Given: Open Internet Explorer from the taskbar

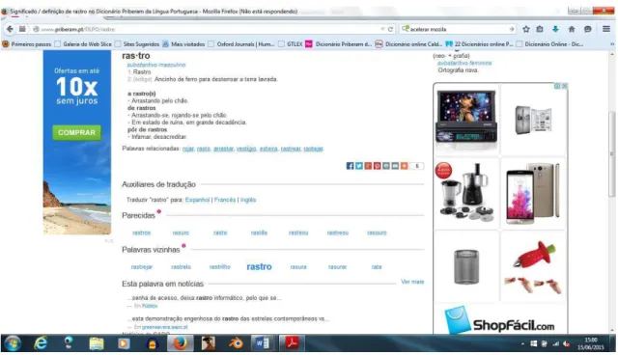Looking at the screenshot, I should [x=41, y=343].
